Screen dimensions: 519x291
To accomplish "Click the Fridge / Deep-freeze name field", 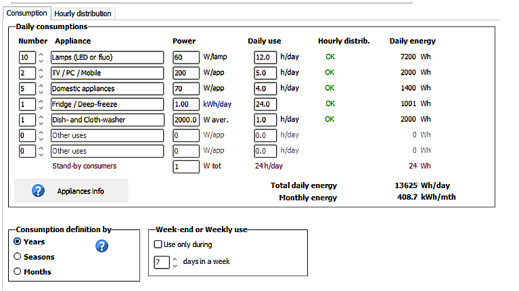I will [x=107, y=104].
